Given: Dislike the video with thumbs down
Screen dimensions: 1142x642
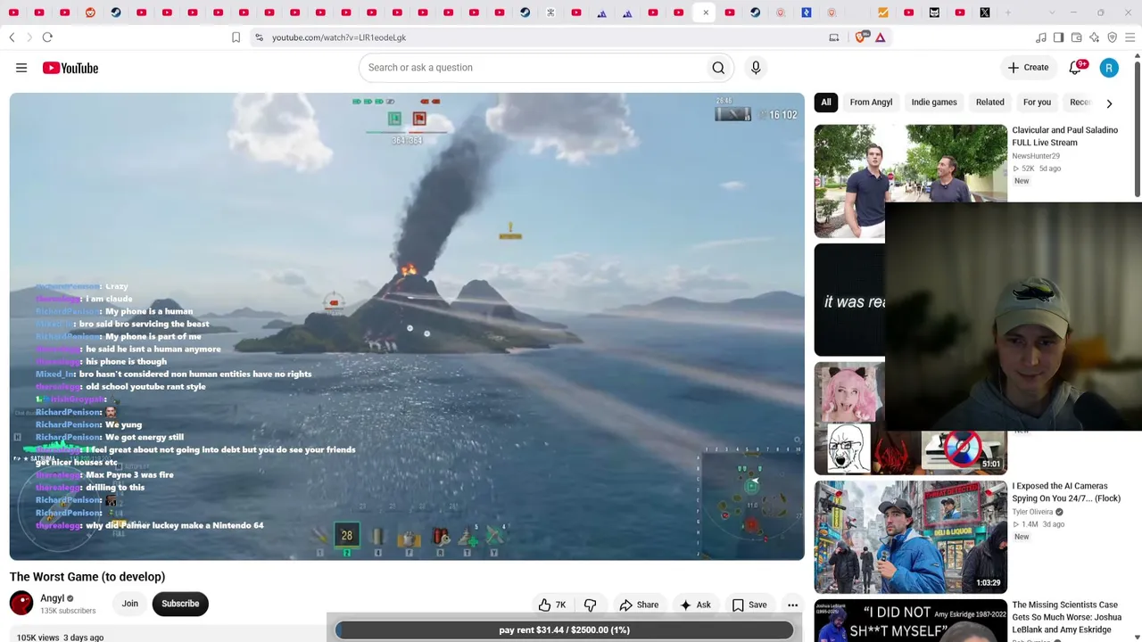Looking at the screenshot, I should tap(591, 605).
